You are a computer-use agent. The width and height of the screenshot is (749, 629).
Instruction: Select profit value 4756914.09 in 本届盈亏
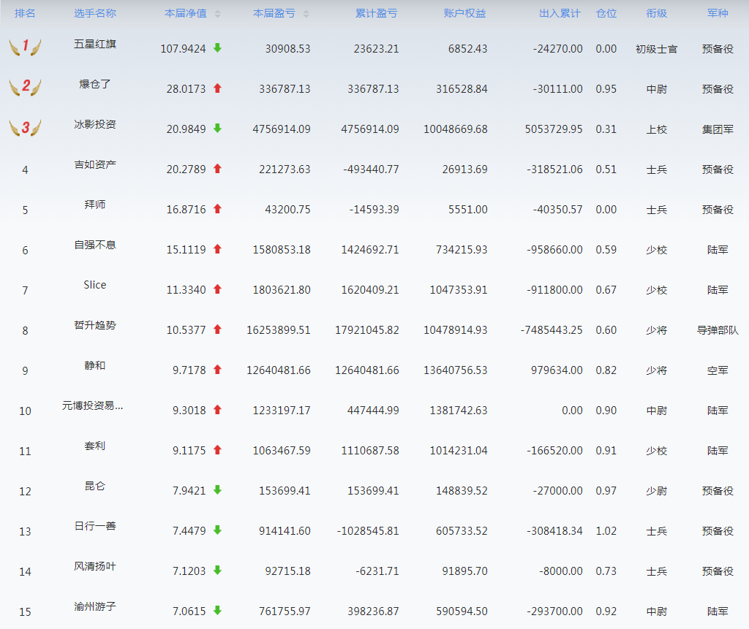[x=282, y=129]
